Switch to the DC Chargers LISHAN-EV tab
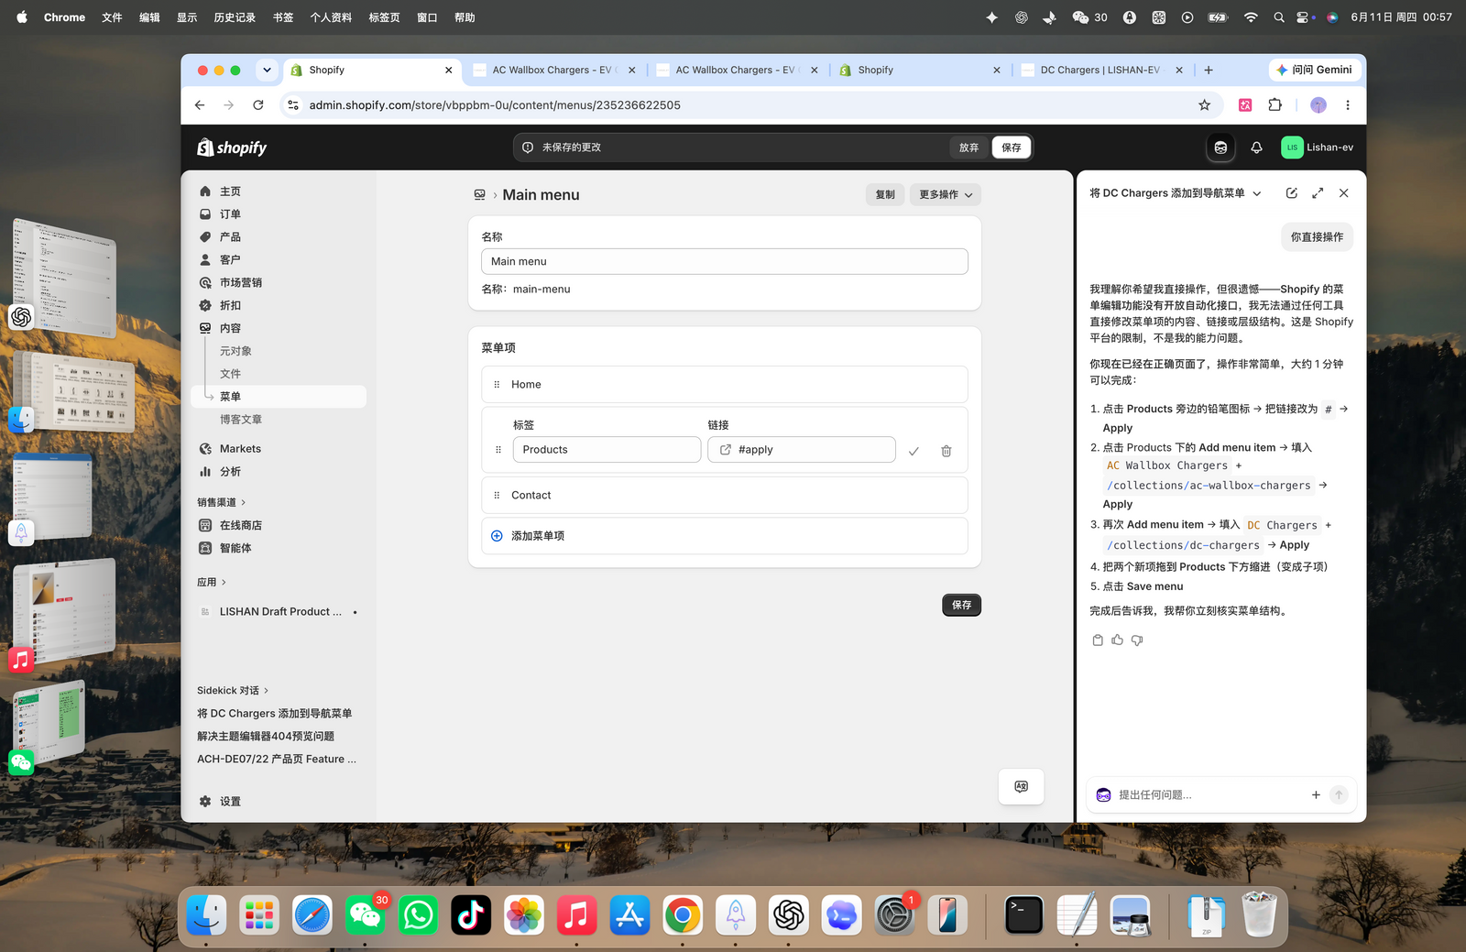 [x=1099, y=70]
